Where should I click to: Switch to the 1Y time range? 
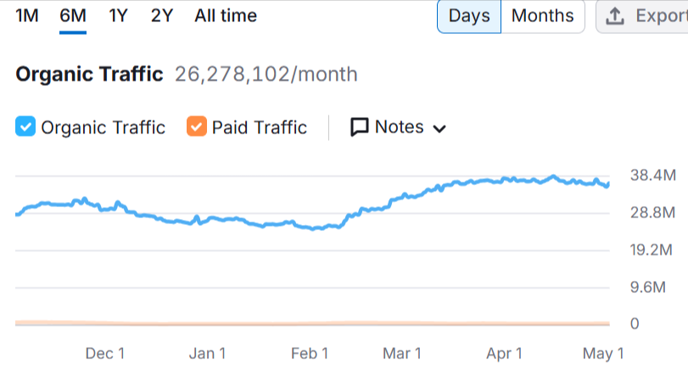pos(119,16)
